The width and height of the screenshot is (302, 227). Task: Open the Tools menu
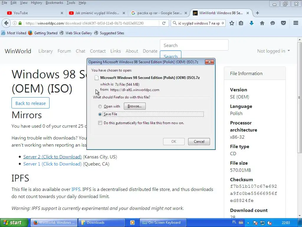click(71, 3)
